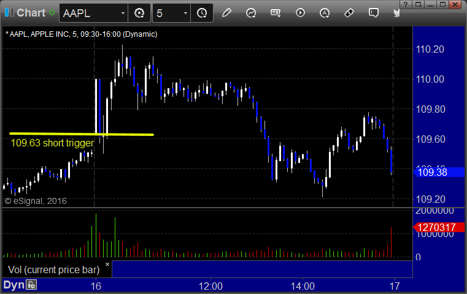This screenshot has width=467, height=294.
Task: Click the 12:00 time axis label
Action: pos(210,286)
